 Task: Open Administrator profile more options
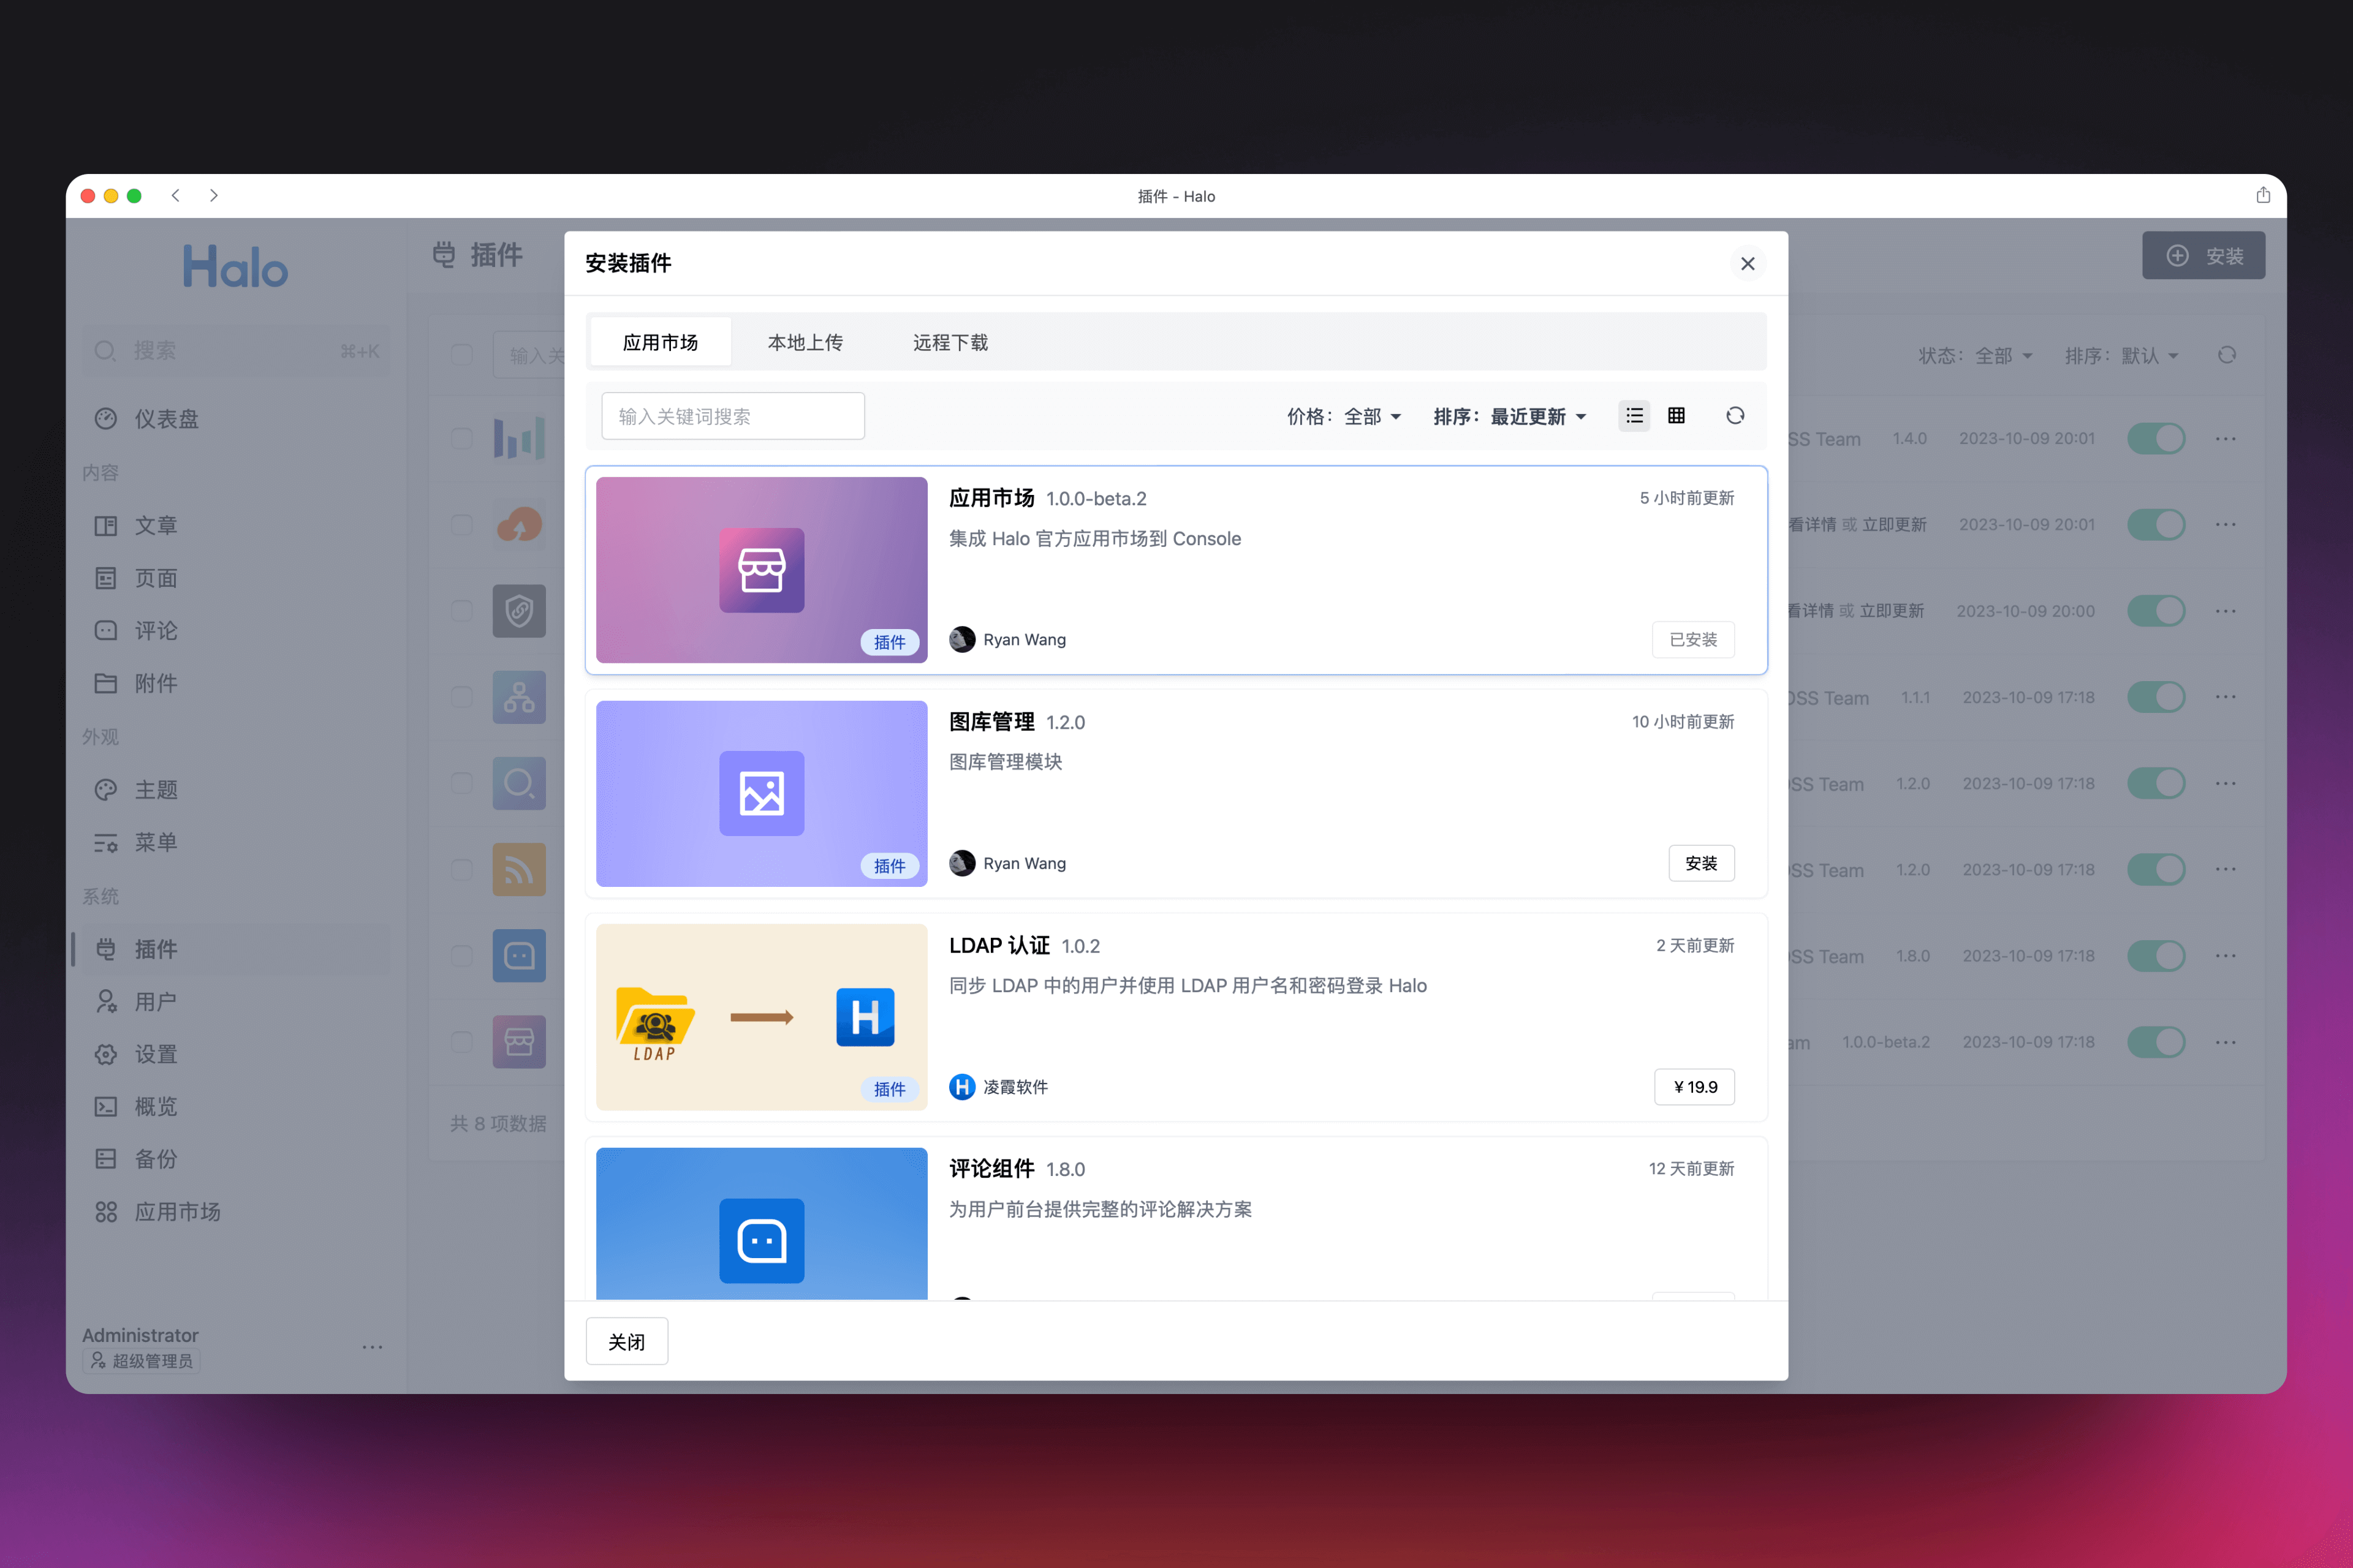click(x=372, y=1347)
